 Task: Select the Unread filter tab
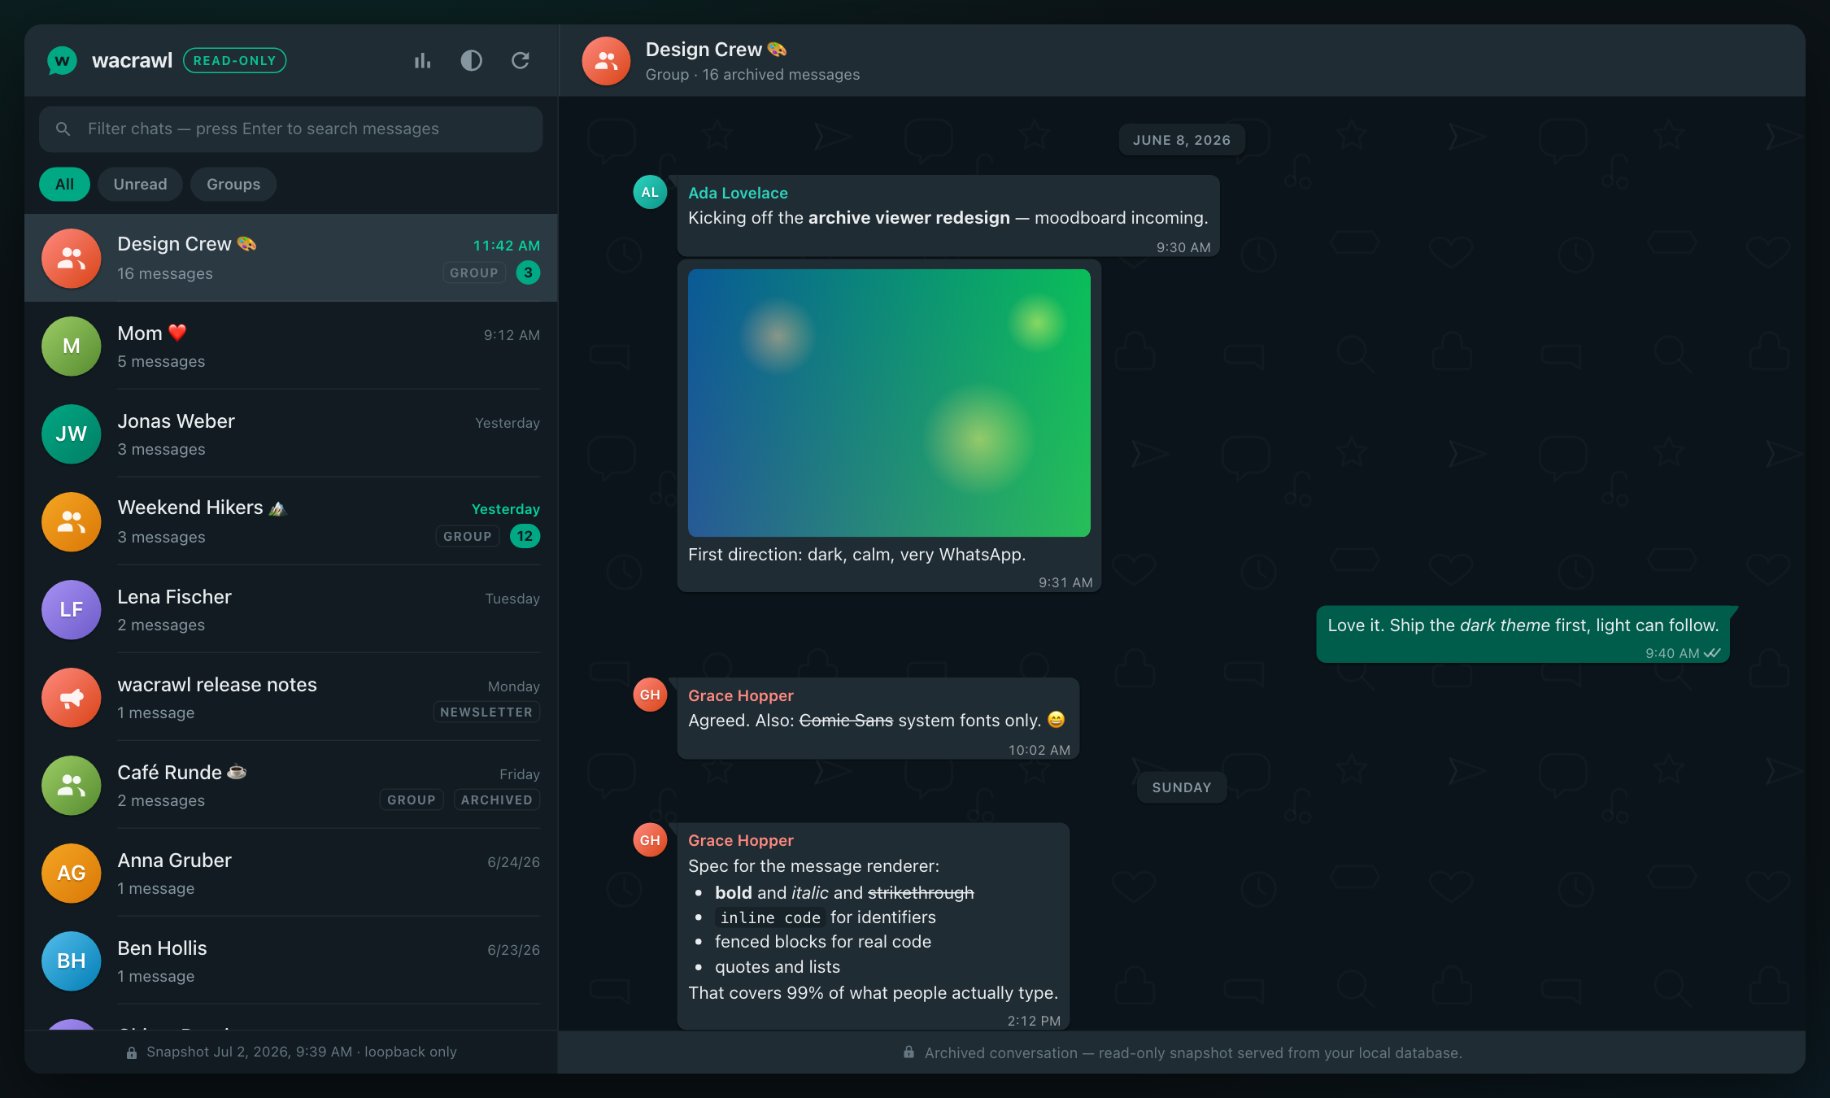[140, 184]
